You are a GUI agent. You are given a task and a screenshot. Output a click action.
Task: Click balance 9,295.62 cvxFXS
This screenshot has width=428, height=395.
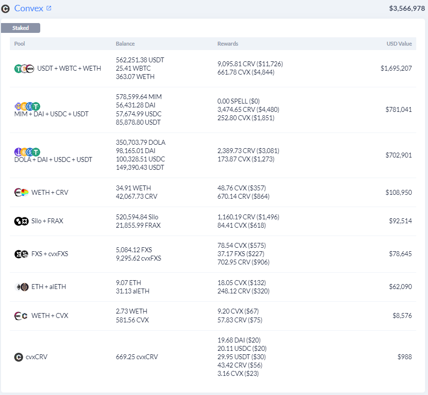[x=138, y=258]
